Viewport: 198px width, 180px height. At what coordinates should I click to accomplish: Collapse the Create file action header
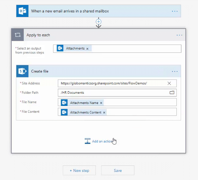point(99,71)
